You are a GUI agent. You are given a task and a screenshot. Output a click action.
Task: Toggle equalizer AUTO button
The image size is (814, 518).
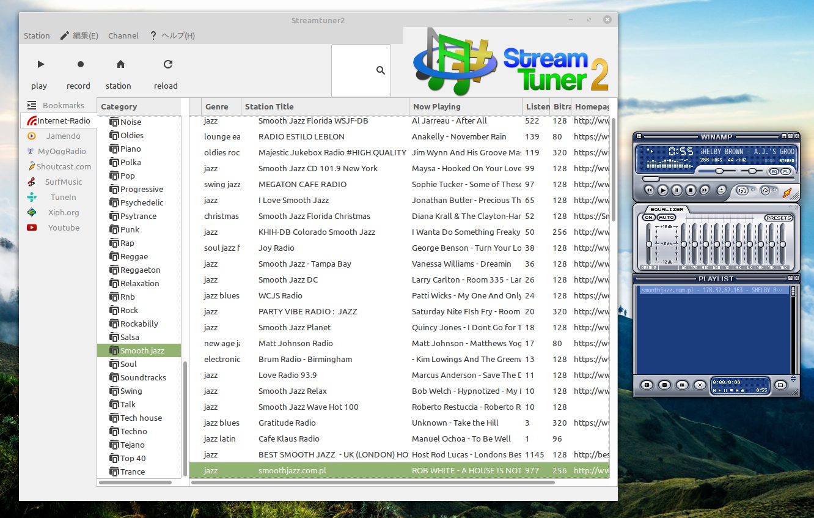666,217
